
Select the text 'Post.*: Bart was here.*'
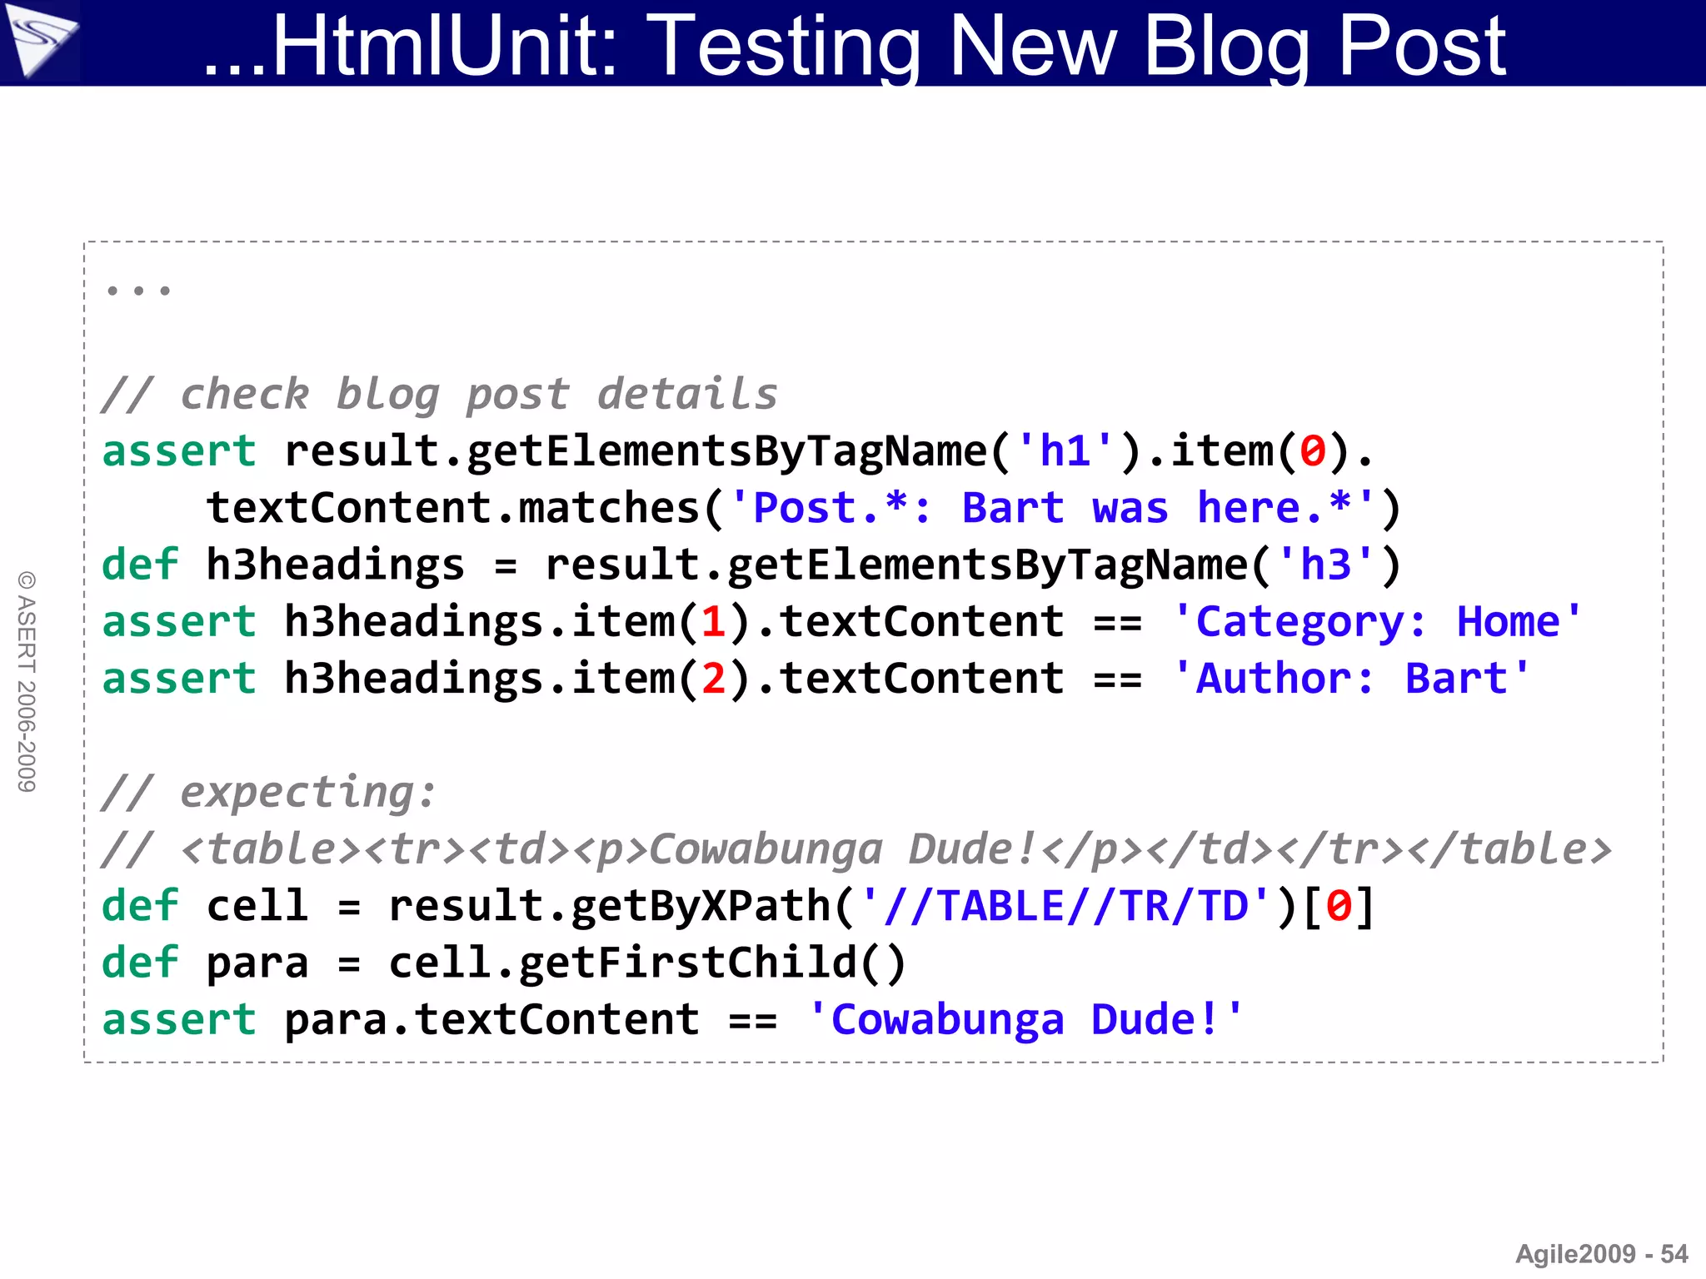pos(1052,507)
